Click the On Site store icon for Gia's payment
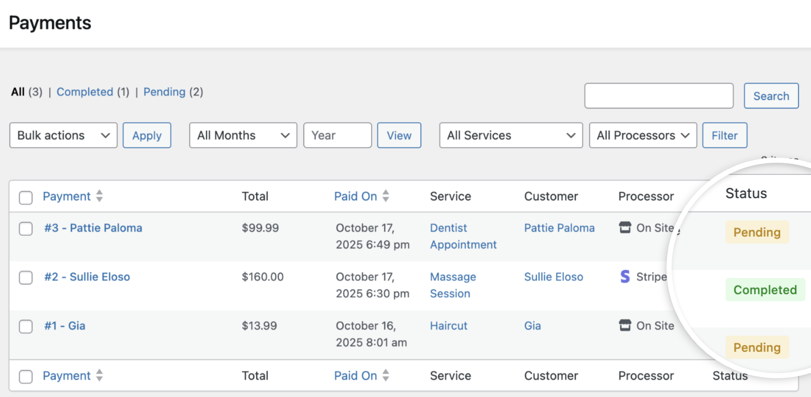Image resolution: width=811 pixels, height=397 pixels. click(625, 326)
